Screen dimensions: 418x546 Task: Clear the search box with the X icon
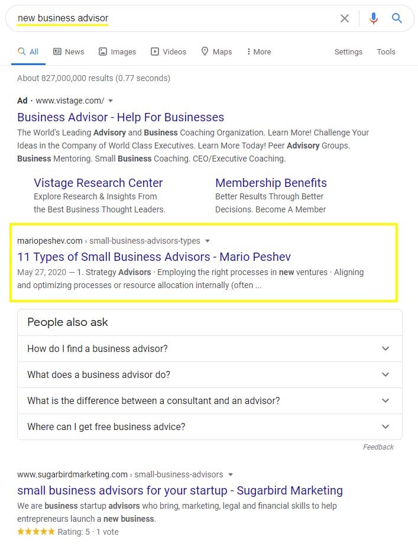pyautogui.click(x=345, y=18)
